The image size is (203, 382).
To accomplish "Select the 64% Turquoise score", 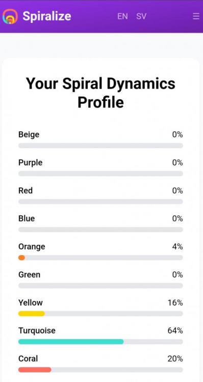I will point(175,331).
